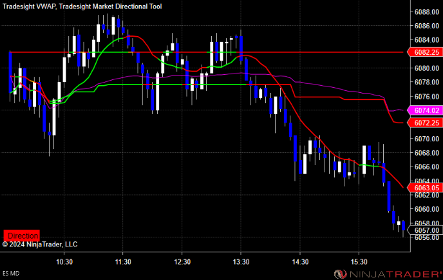Screen dimensions: 443x280
Task: Click the 6078.00 price axis label
Action: (x=427, y=82)
